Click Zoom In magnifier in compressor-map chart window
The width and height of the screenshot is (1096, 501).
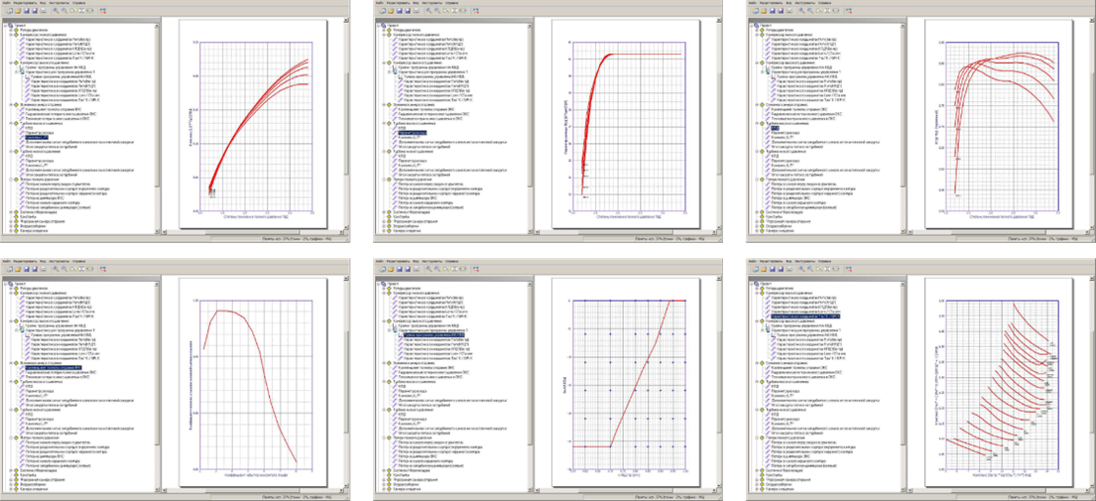800,270
